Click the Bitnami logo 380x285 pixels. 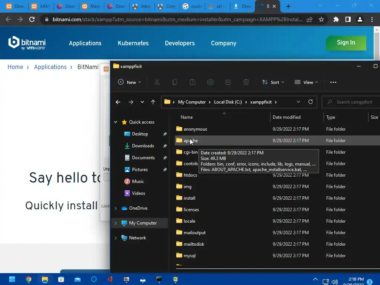click(27, 43)
